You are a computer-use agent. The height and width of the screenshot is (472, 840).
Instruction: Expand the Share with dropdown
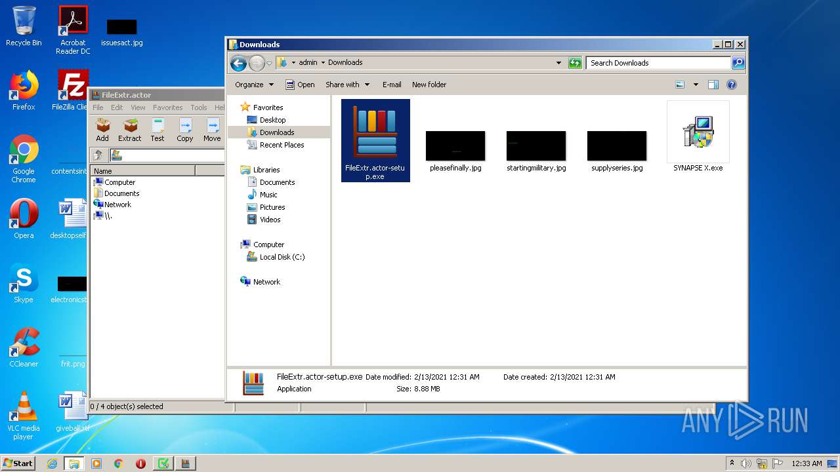(348, 85)
